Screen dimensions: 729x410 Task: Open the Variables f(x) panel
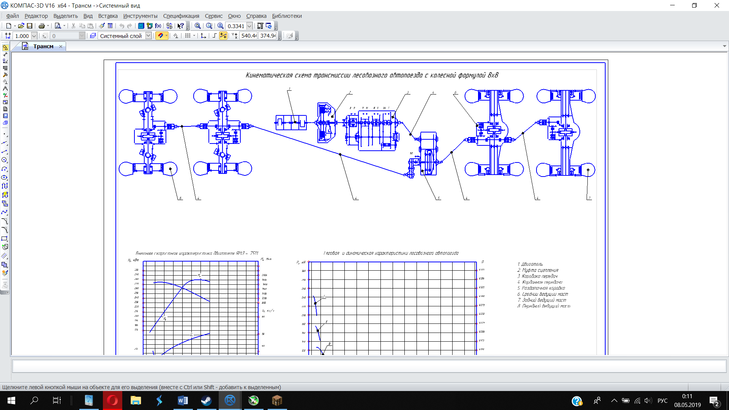(x=158, y=26)
